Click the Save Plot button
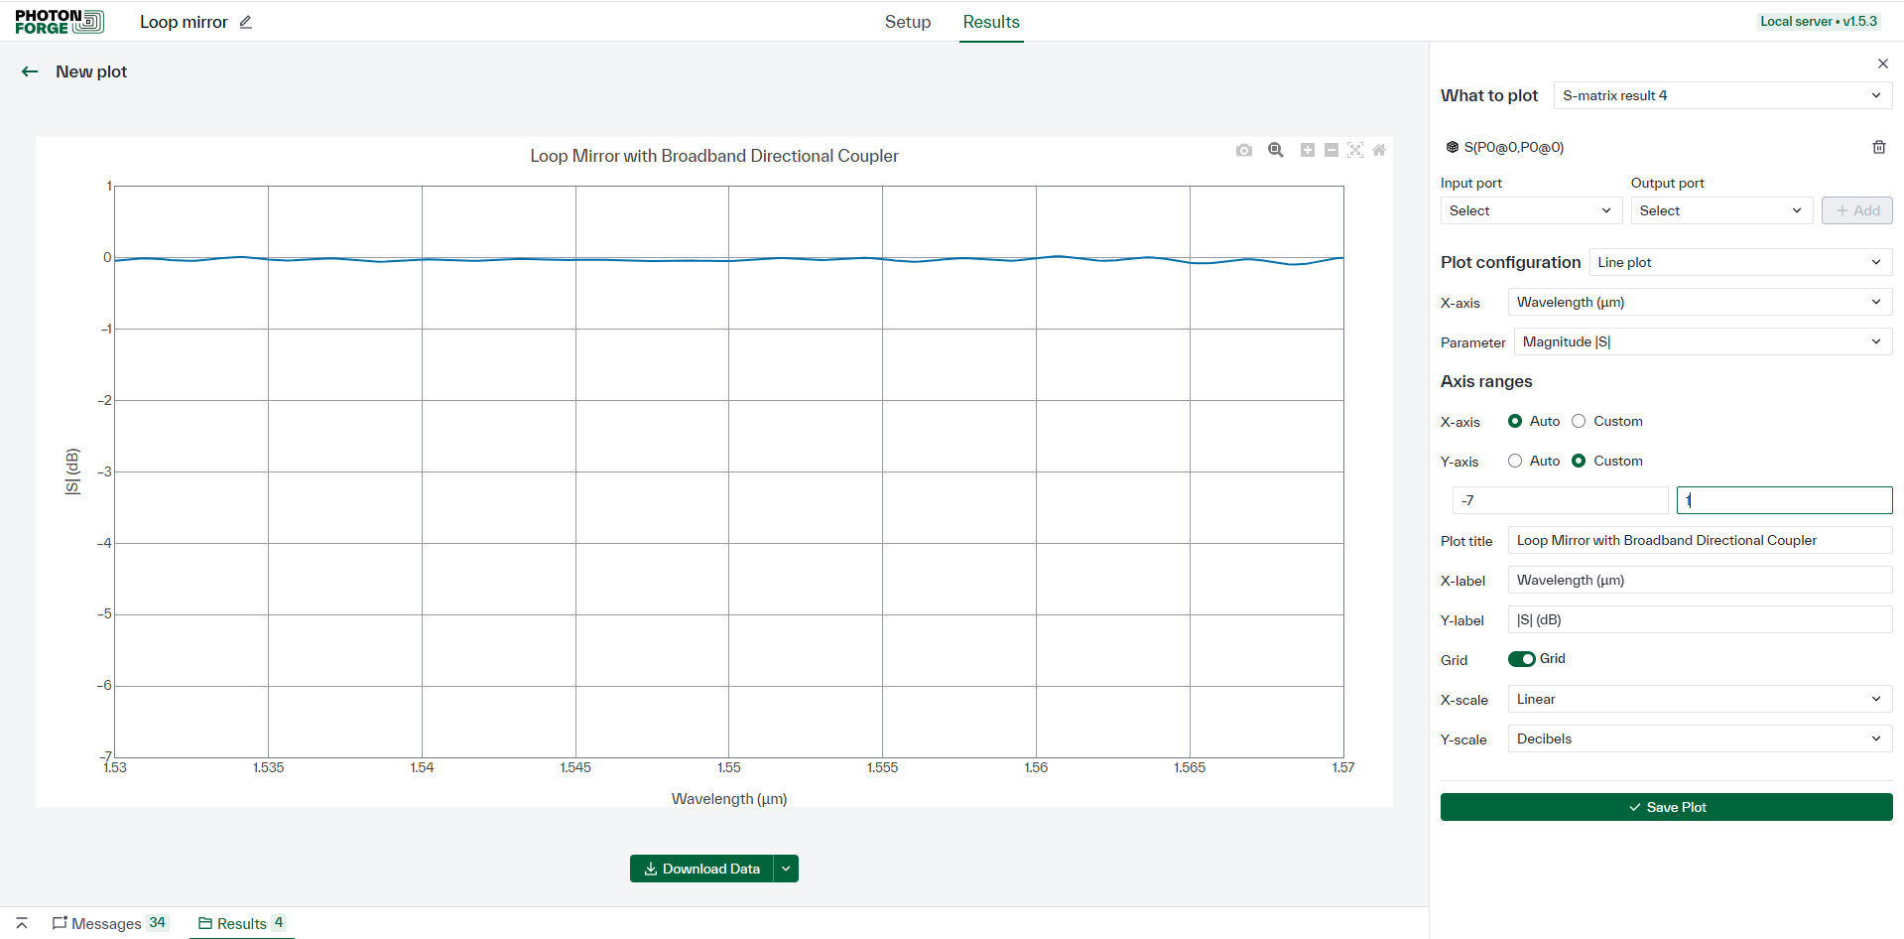The image size is (1904, 939). [x=1666, y=807]
